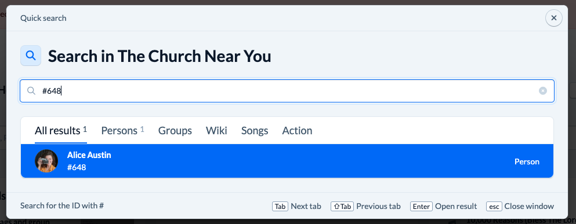Screen dimensions: 576x224
Task: Open the Alice Austin result
Action: (x=287, y=161)
